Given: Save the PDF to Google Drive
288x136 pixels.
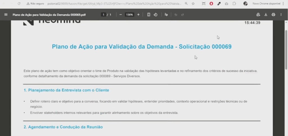Looking at the screenshot, I should point(258,15).
